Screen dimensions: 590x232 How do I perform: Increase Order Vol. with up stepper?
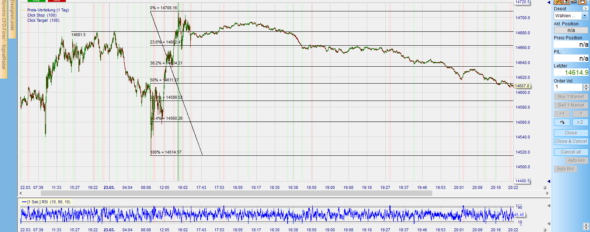coord(586,85)
